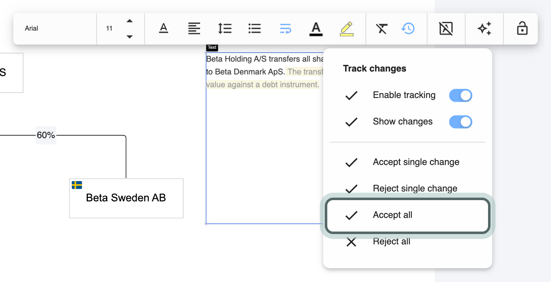Screen dimensions: 551x282
Task: Toggle the text wrap icon
Action: [285, 29]
